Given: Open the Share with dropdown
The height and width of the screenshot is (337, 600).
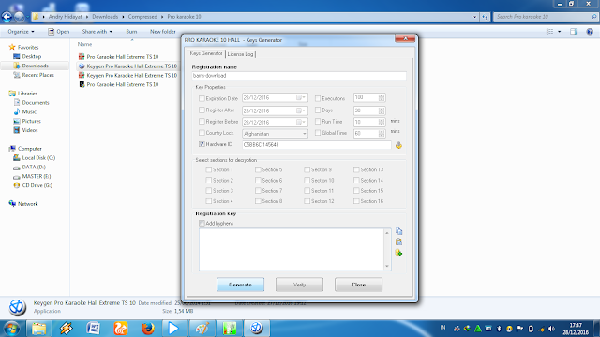Looking at the screenshot, I should click(x=97, y=32).
